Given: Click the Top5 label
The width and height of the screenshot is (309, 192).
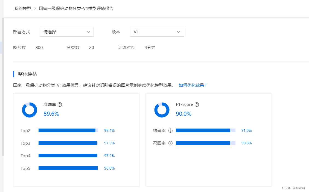Looking at the screenshot, I should 25,168.
